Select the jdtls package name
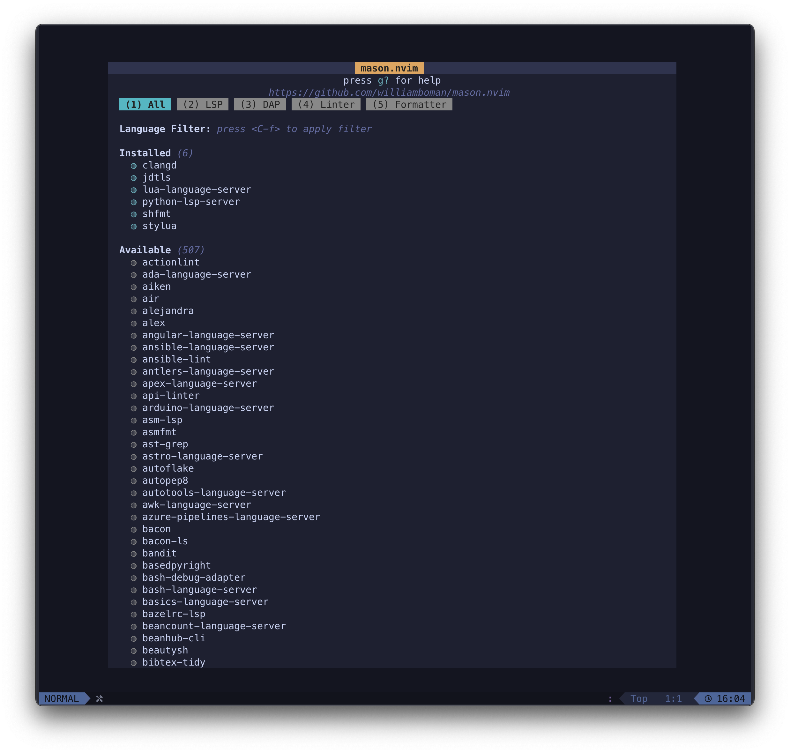Image resolution: width=790 pixels, height=753 pixels. (x=157, y=177)
